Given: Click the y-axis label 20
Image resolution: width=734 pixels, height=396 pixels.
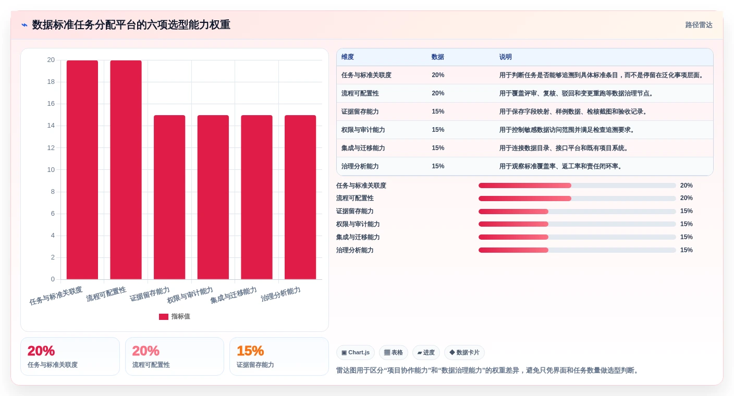Looking at the screenshot, I should pyautogui.click(x=51, y=60).
